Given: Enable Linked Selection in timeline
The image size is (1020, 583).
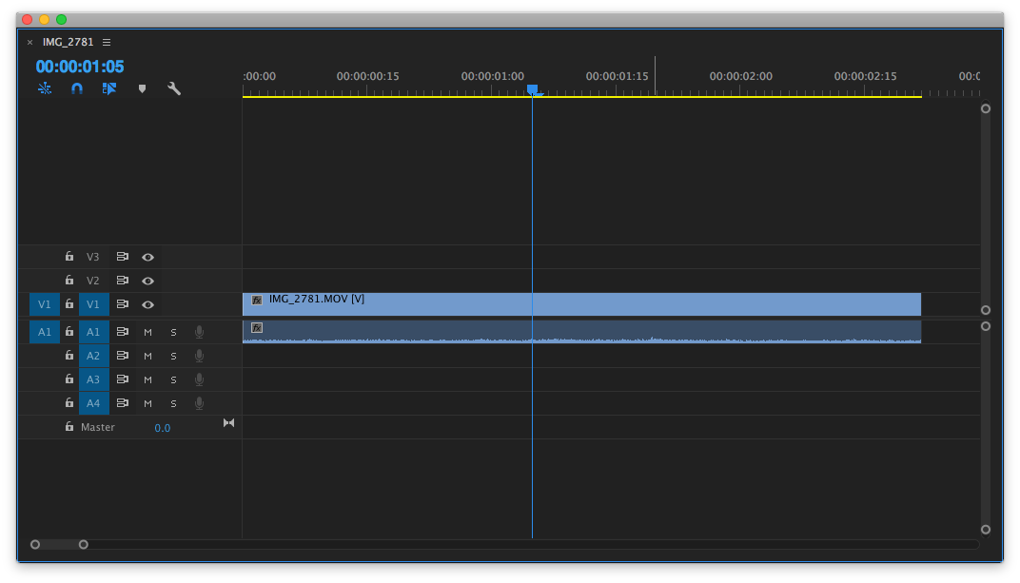Looking at the screenshot, I should 109,88.
